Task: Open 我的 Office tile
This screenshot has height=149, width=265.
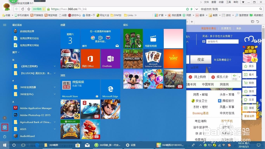Action: 90,59
